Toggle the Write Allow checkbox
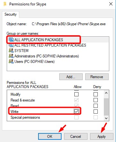The image size is (116, 142). [x=76, y=111]
